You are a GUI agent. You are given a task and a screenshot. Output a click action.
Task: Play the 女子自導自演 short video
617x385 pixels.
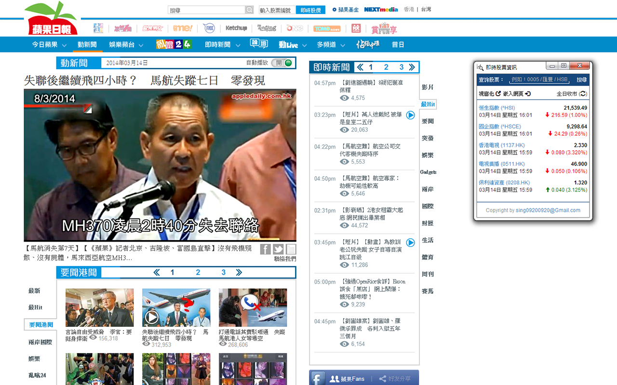pos(410,243)
